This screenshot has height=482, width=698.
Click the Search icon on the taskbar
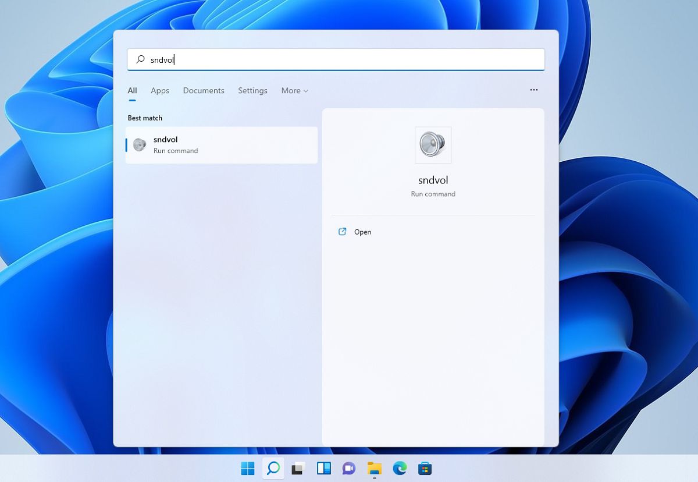click(273, 468)
